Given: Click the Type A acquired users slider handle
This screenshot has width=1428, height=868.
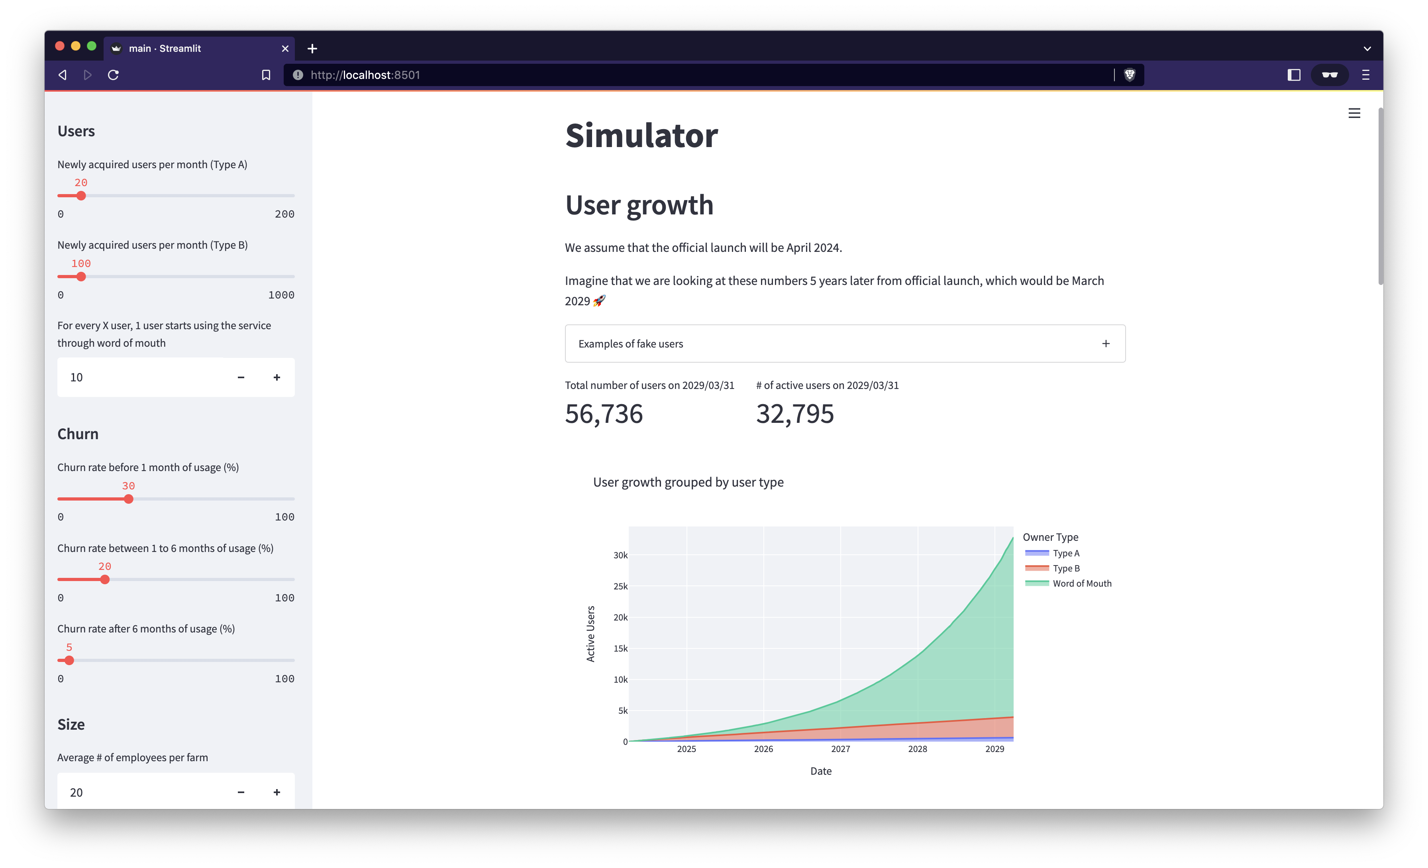Looking at the screenshot, I should pyautogui.click(x=81, y=196).
